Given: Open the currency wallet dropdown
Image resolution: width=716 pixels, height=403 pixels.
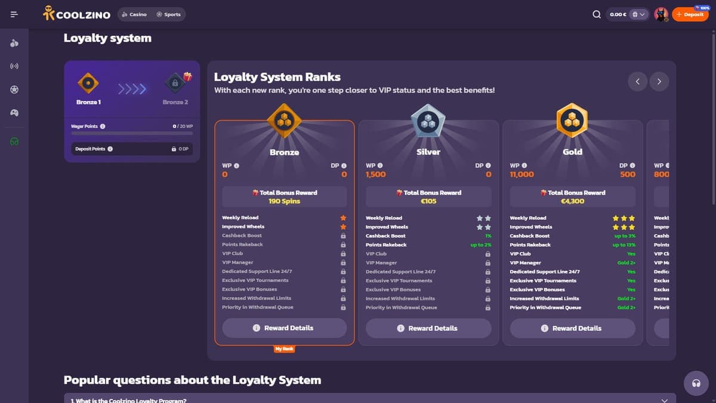Looking at the screenshot, I should point(638,14).
